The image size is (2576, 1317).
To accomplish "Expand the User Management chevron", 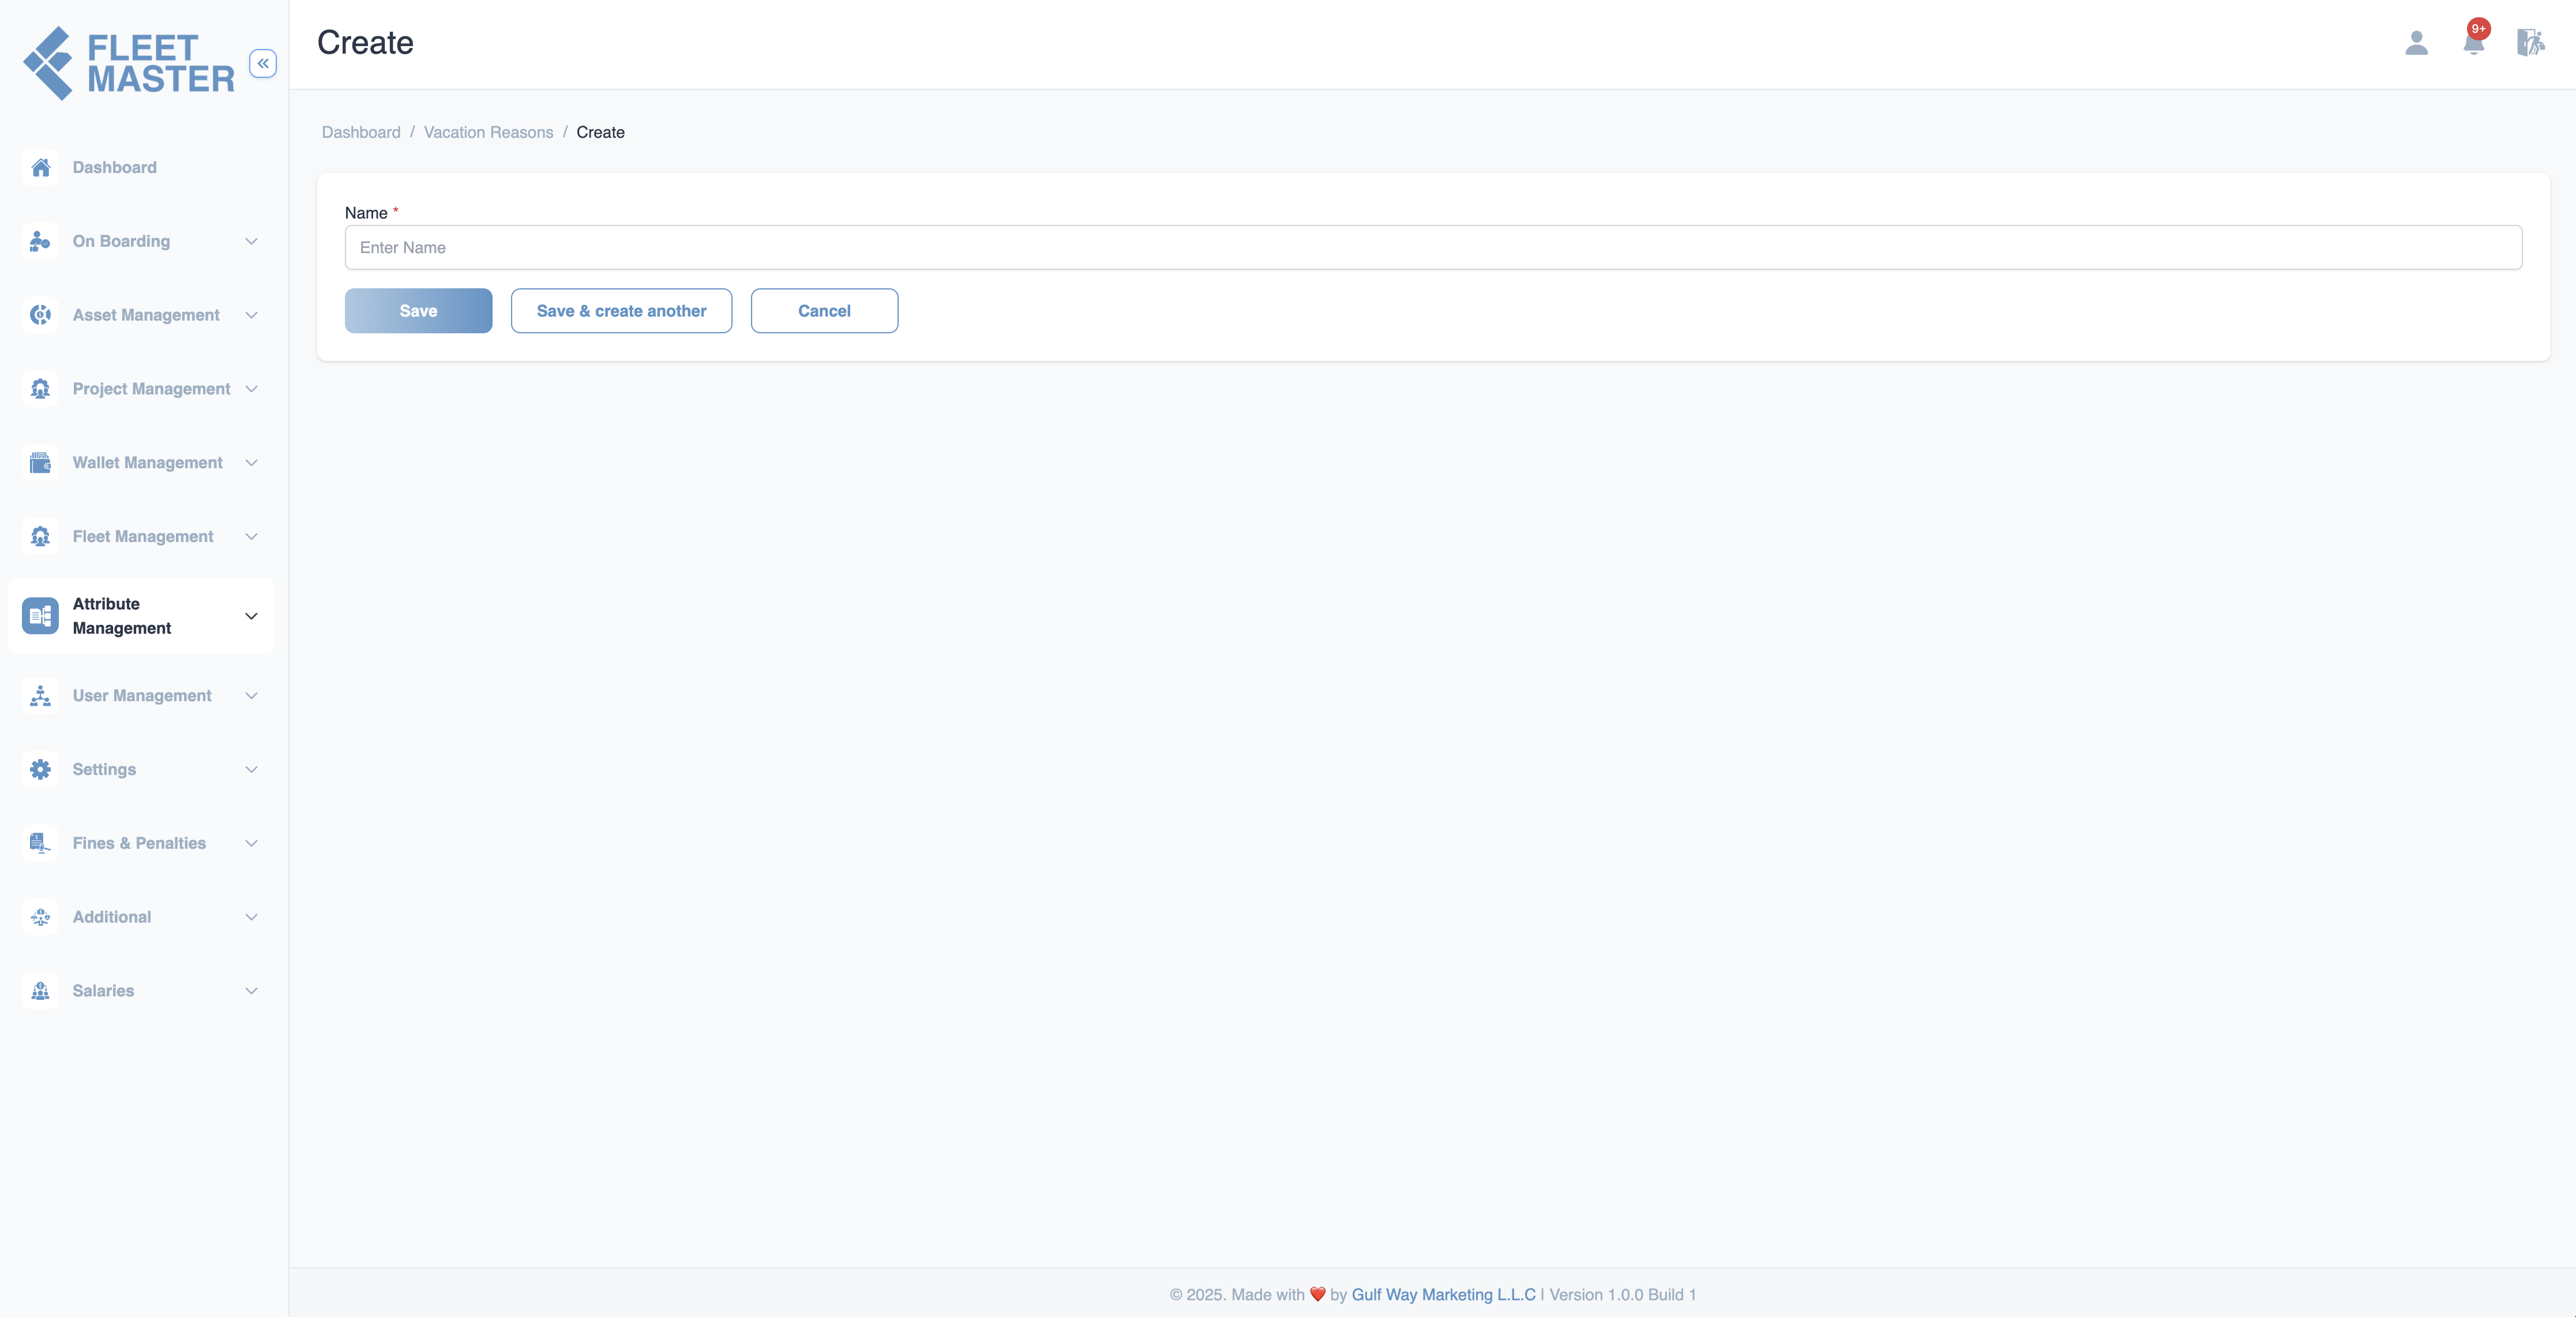I will [251, 696].
